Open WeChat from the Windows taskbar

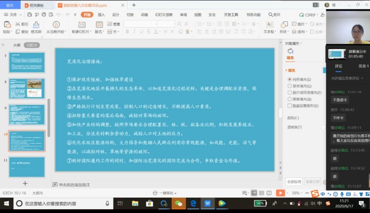point(178,203)
